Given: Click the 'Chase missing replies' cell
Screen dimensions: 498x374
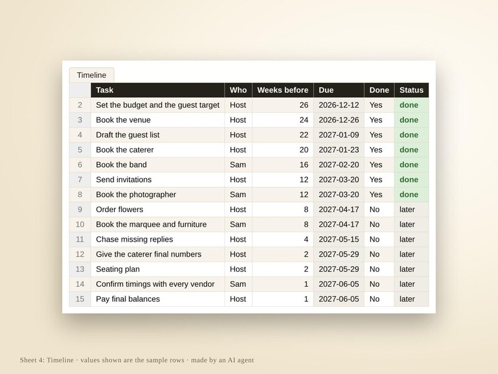Looking at the screenshot, I should [x=157, y=240].
